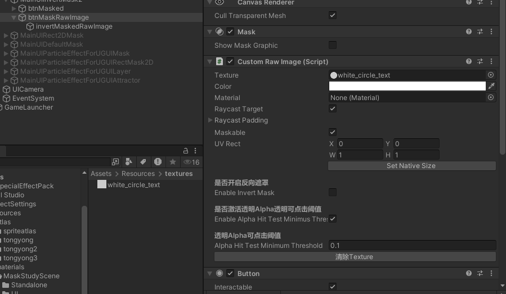The width and height of the screenshot is (506, 294).
Task: Click the 清除Texture button
Action: pos(355,256)
